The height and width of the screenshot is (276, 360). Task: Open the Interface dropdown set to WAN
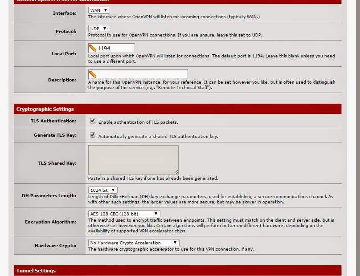tap(99, 10)
